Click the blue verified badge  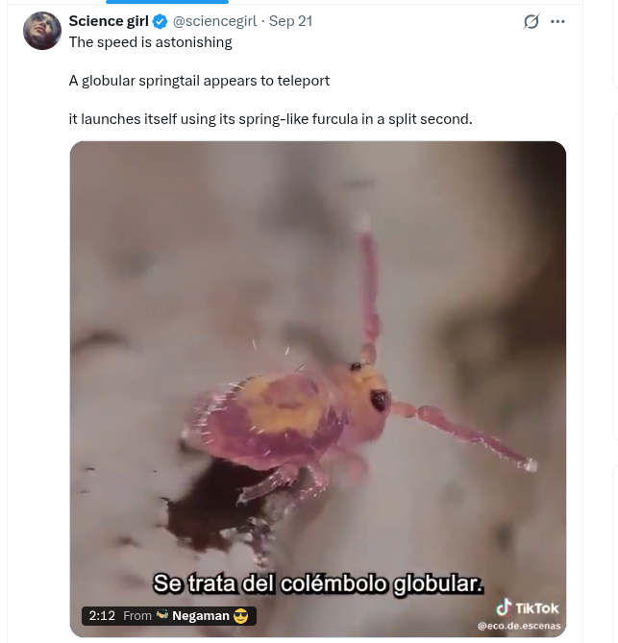160,21
